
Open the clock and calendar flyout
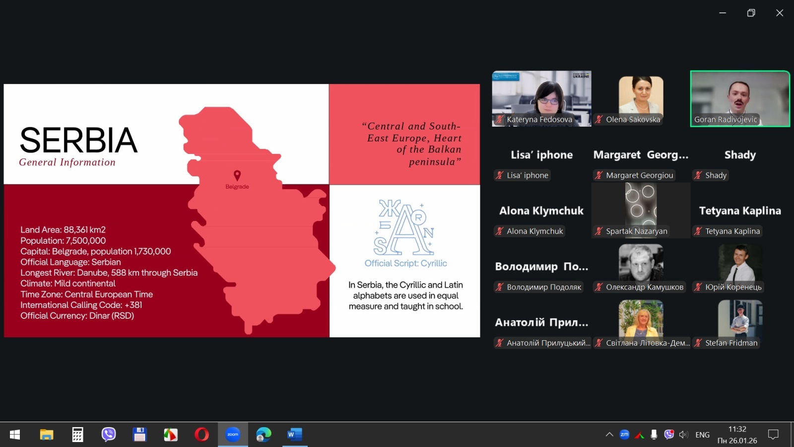[x=737, y=435]
